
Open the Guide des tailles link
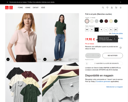click(x=117, y=34)
